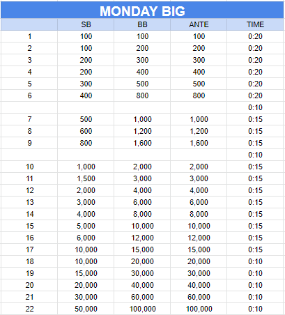Click the TIME column header
This screenshot has width=285, height=315.
255,24
